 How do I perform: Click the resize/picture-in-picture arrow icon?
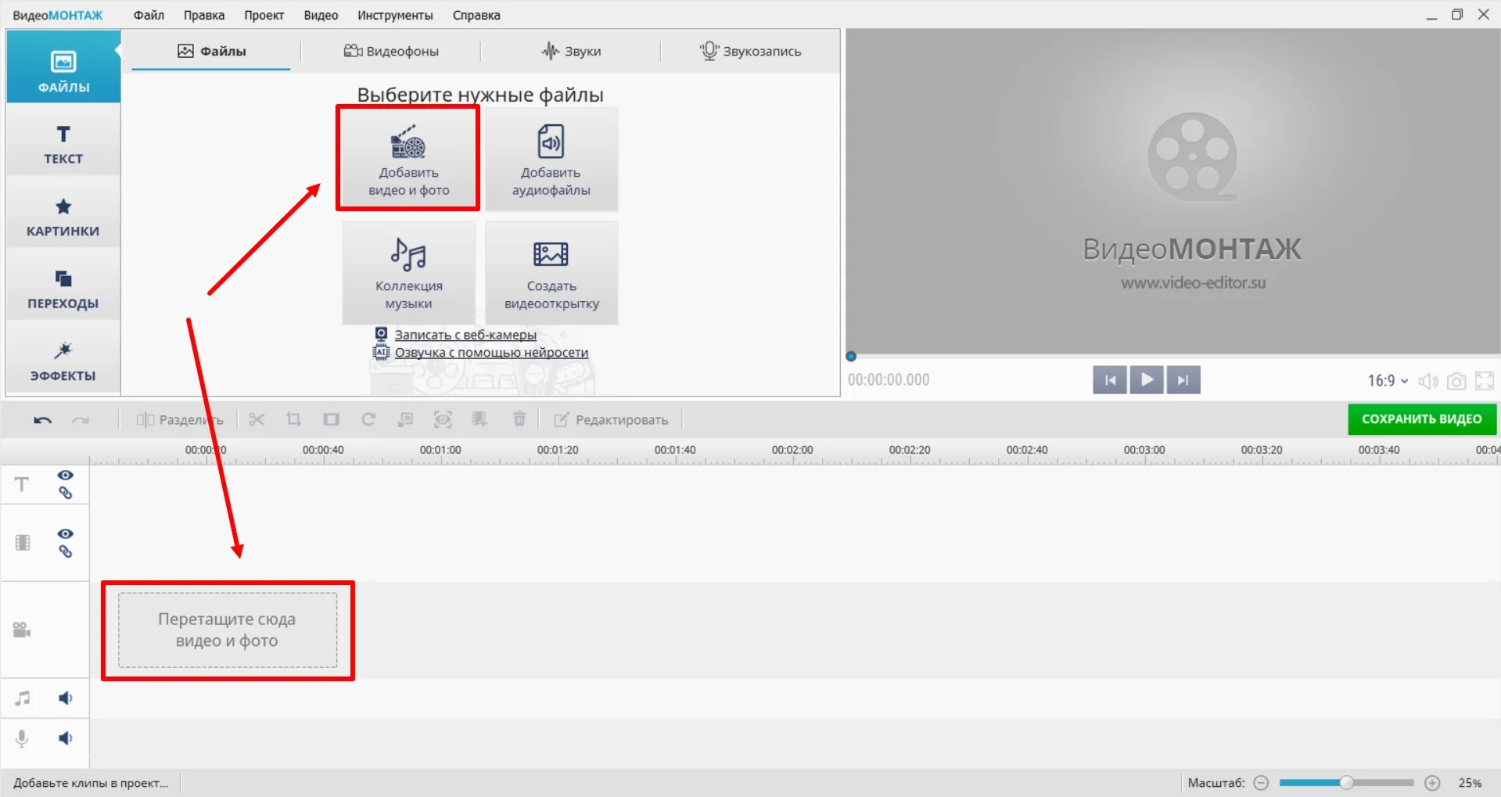pyautogui.click(x=405, y=420)
